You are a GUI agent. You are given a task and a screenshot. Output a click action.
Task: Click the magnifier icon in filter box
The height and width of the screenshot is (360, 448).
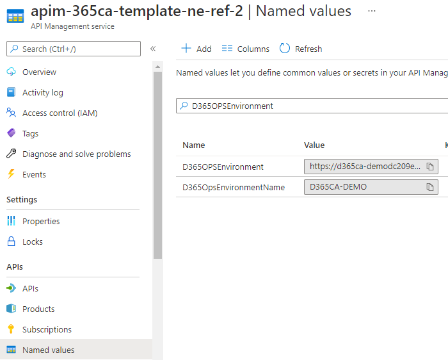point(184,106)
